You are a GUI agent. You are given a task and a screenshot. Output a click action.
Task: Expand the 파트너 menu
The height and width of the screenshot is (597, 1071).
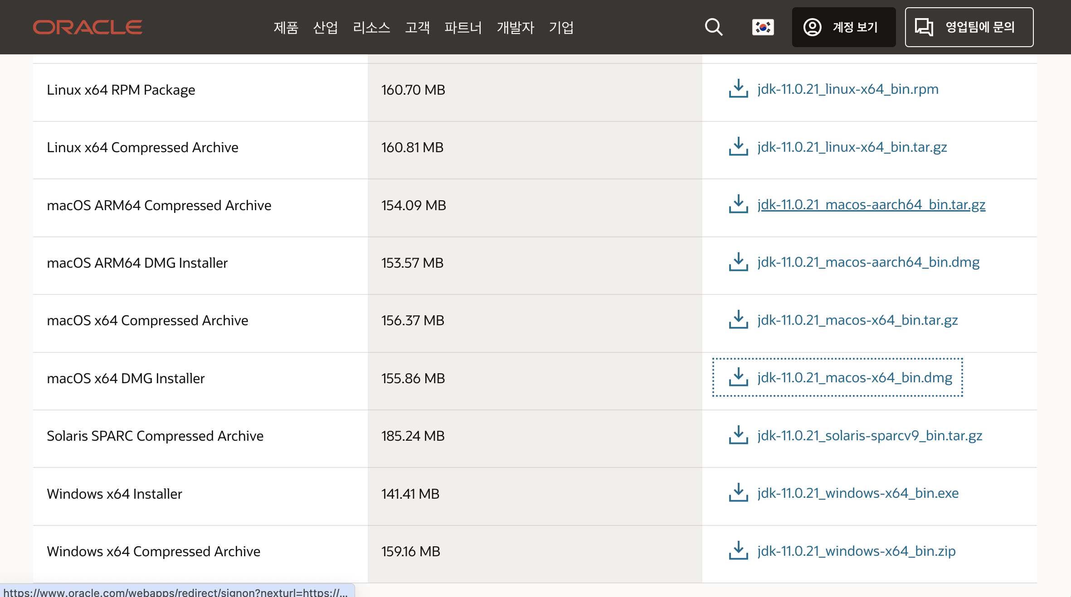(x=462, y=28)
